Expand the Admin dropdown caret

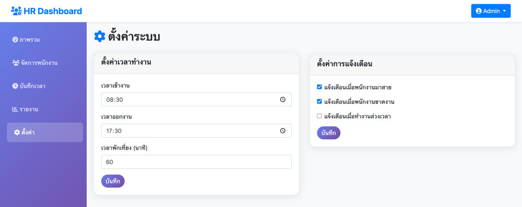tap(504, 11)
